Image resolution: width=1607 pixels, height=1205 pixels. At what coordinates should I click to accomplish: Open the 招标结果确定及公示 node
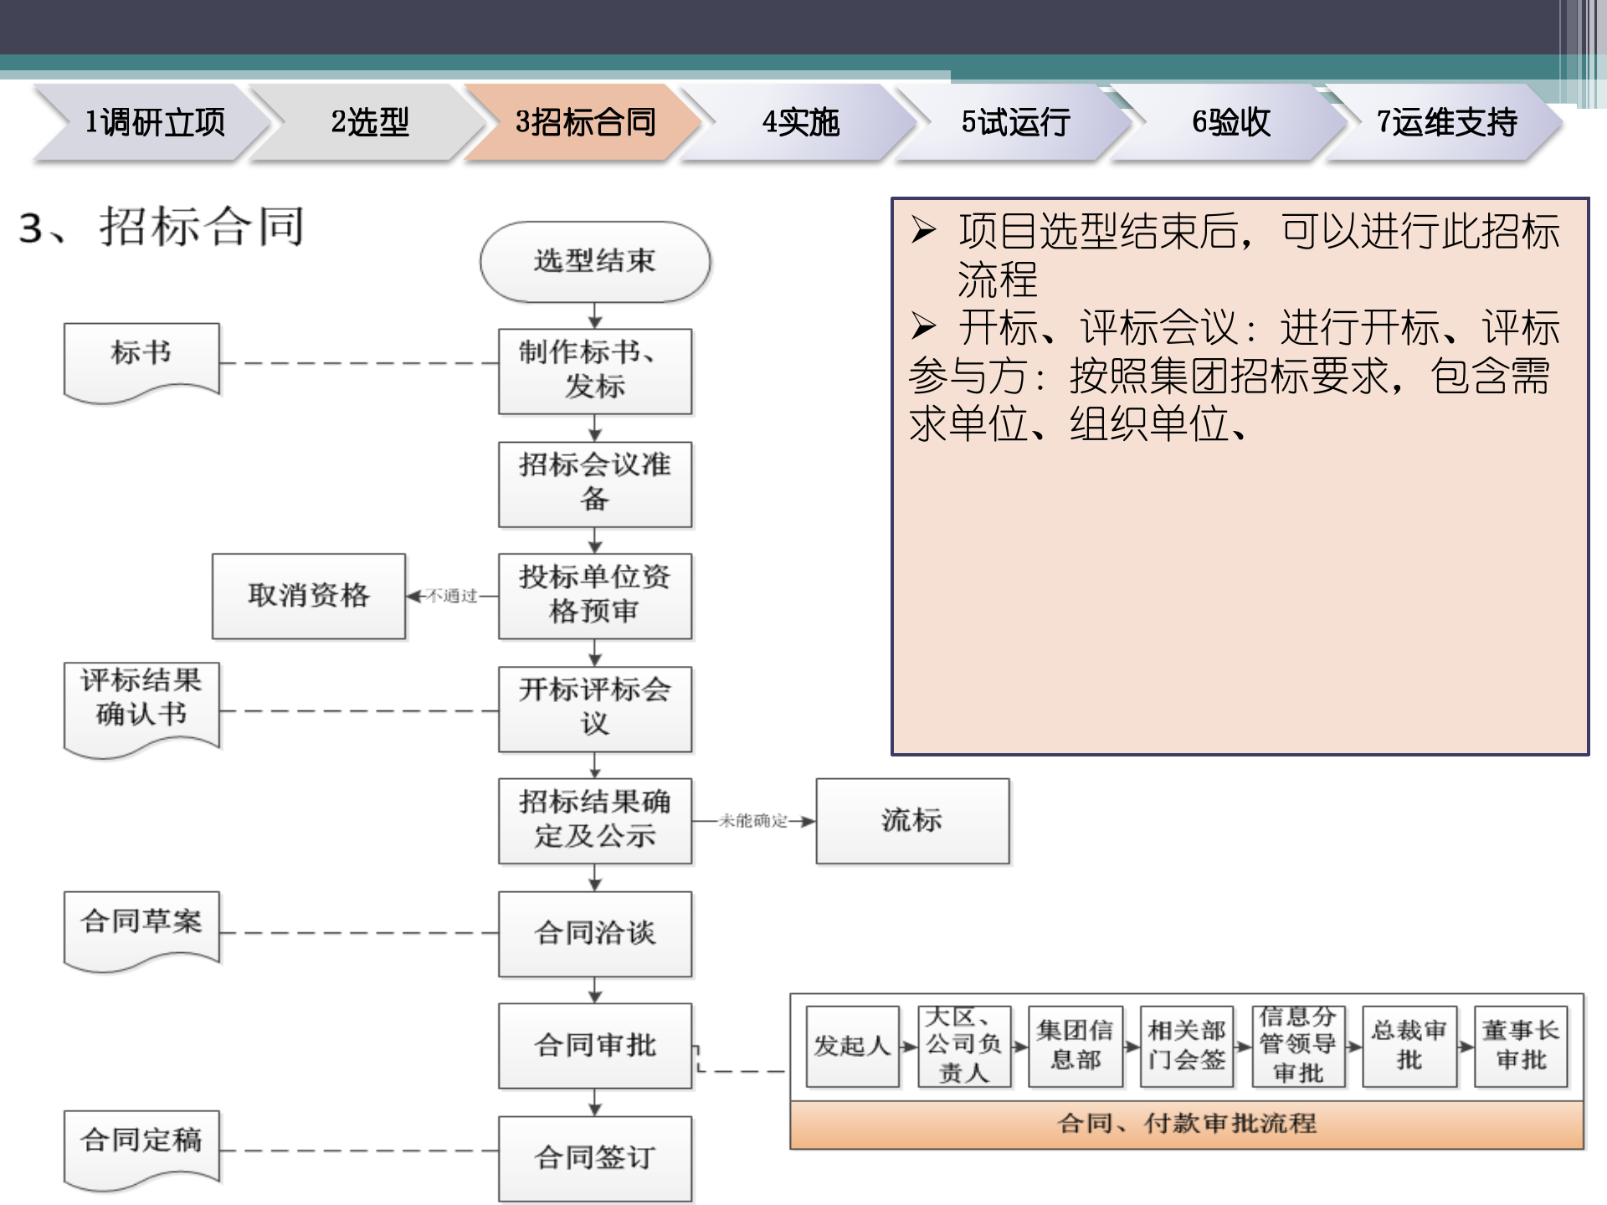pyautogui.click(x=596, y=821)
